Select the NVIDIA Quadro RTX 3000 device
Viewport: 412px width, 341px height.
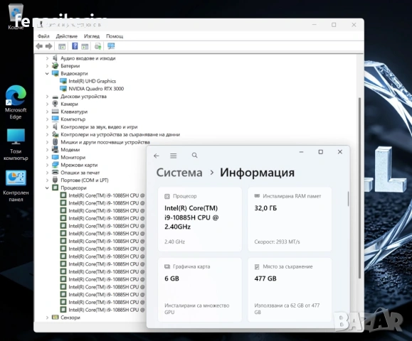(x=96, y=89)
